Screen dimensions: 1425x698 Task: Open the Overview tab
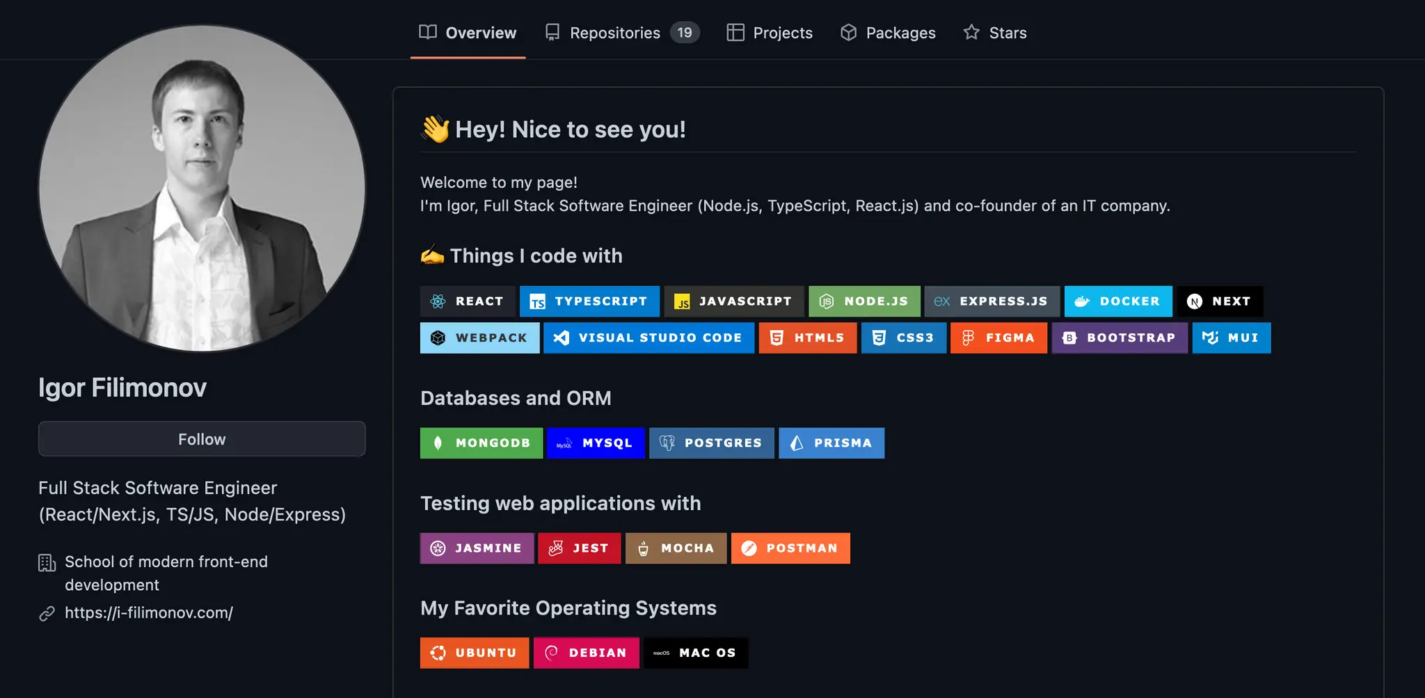[x=468, y=33]
